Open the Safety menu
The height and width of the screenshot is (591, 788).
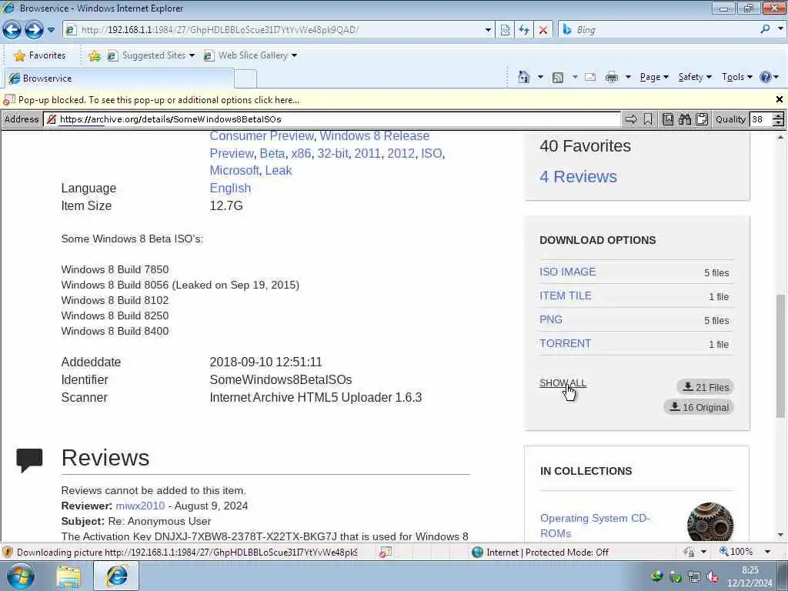[695, 77]
